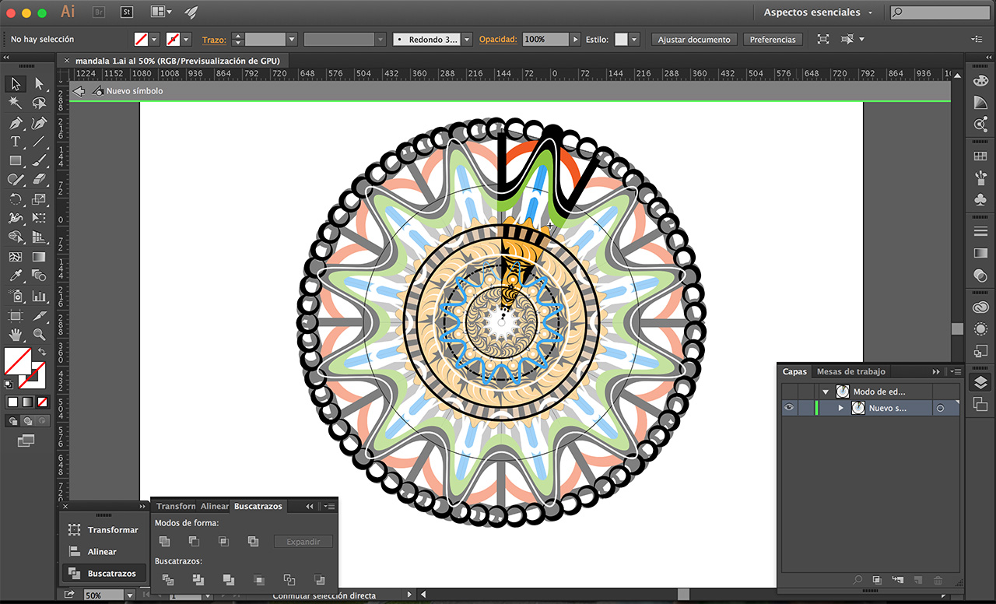
Task: Click the exit symbol editing arrow
Action: tap(79, 91)
